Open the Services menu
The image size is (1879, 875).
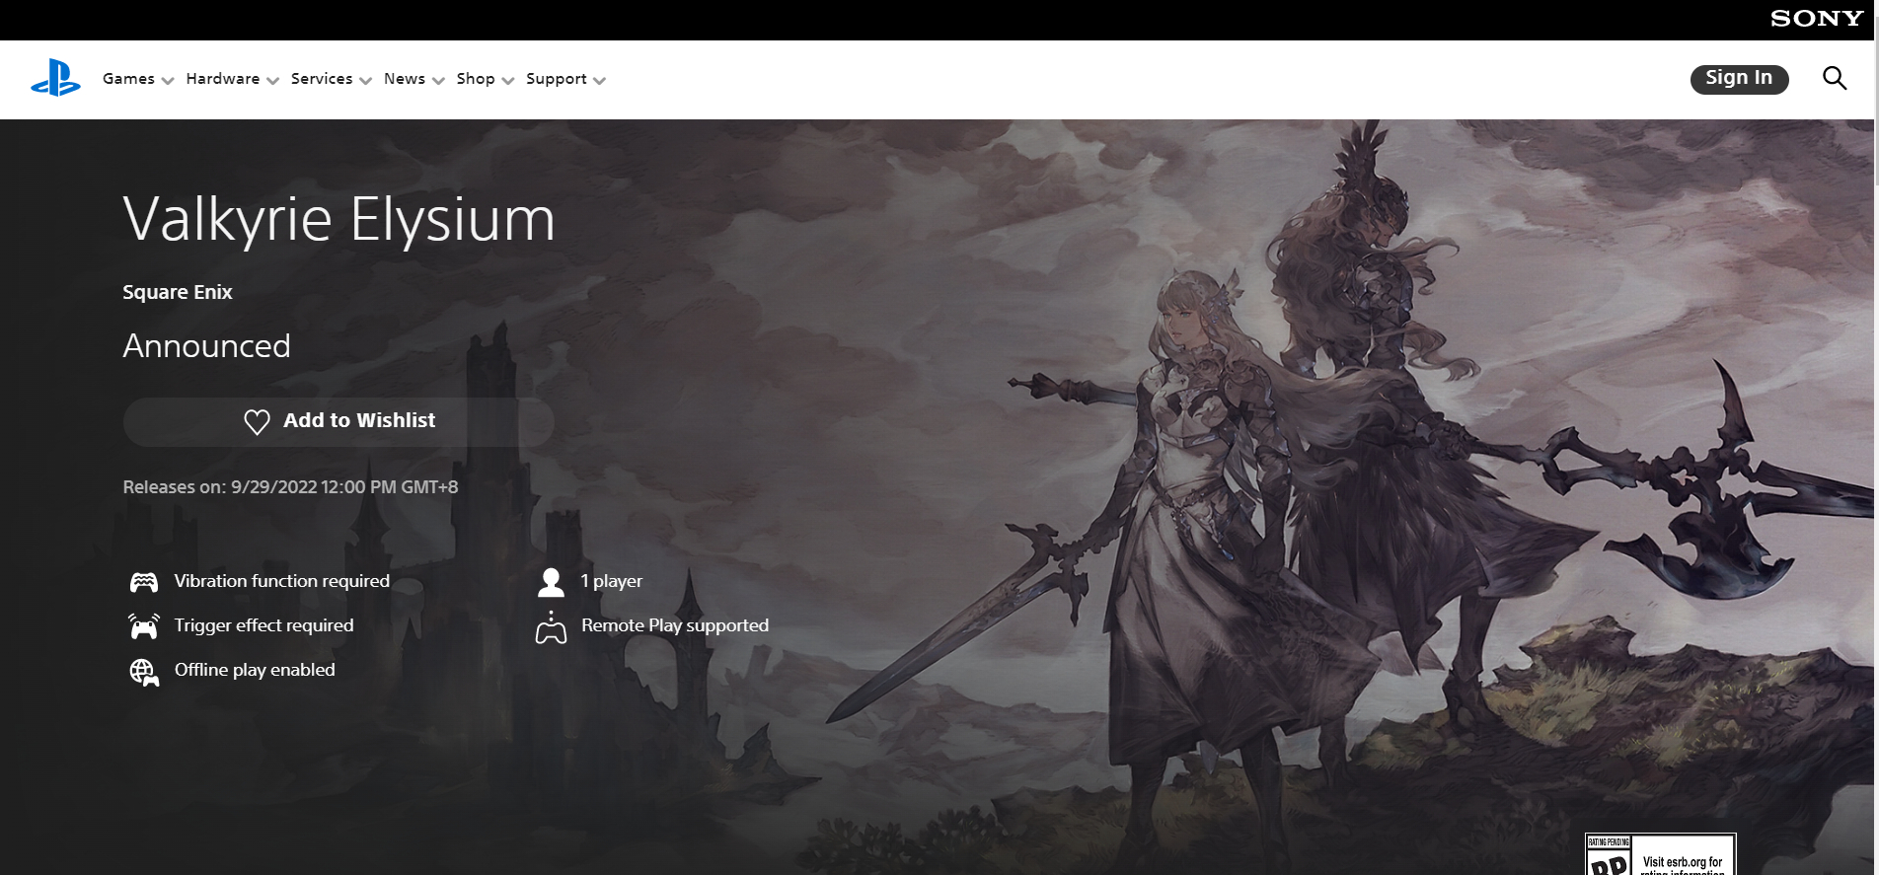pos(322,79)
